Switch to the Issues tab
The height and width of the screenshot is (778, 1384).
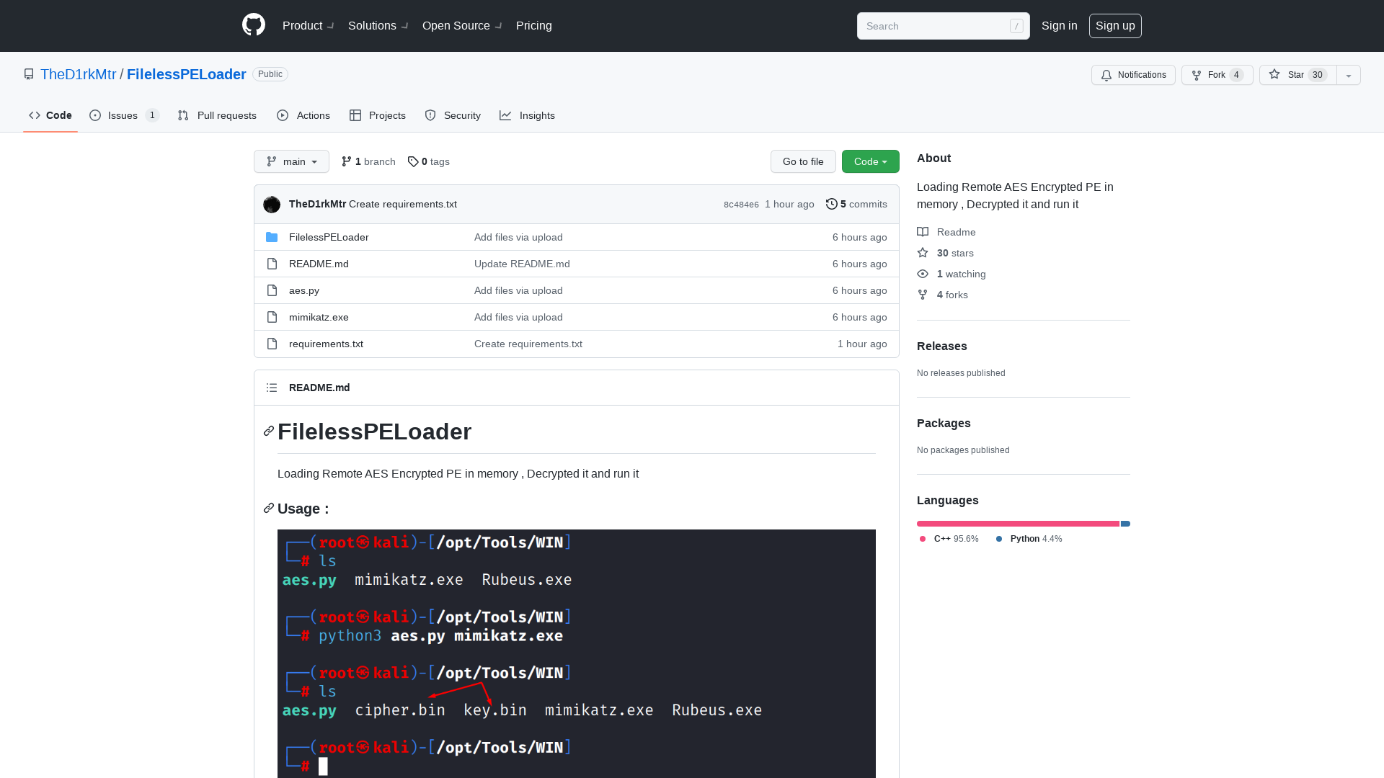pos(124,115)
